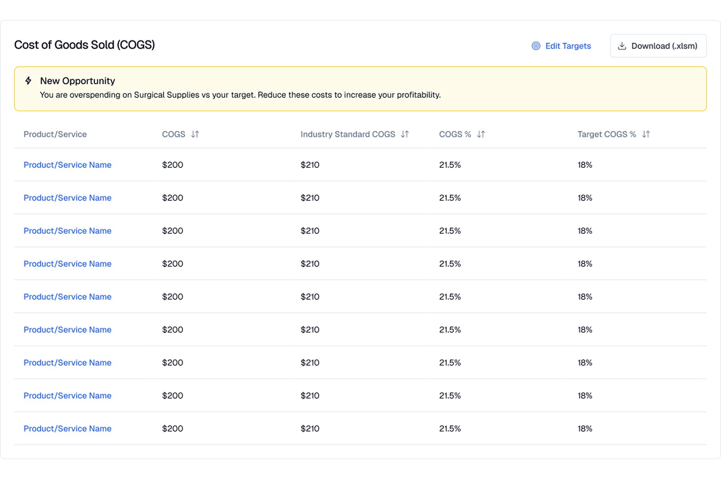The width and height of the screenshot is (721, 479).
Task: Select the target icon beside Edit Targets
Action: pos(535,46)
